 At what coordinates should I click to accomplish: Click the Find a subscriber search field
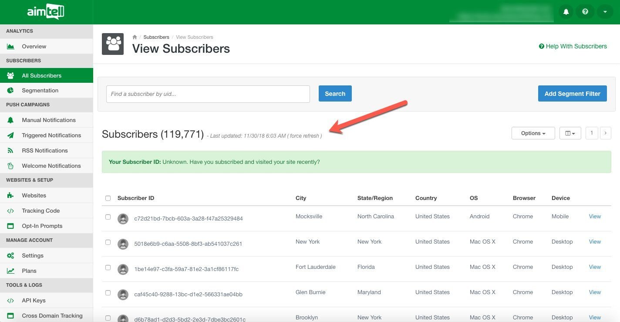click(208, 94)
